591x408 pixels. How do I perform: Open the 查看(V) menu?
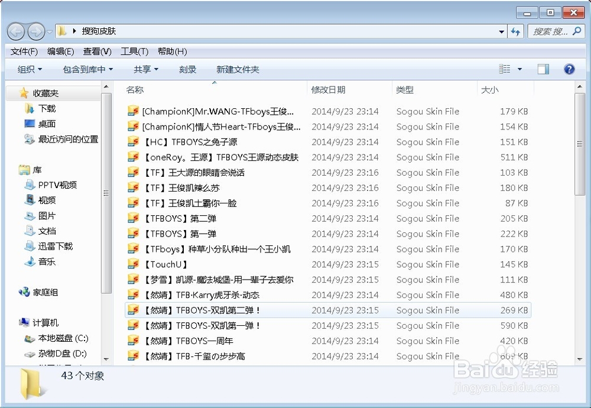(x=98, y=51)
